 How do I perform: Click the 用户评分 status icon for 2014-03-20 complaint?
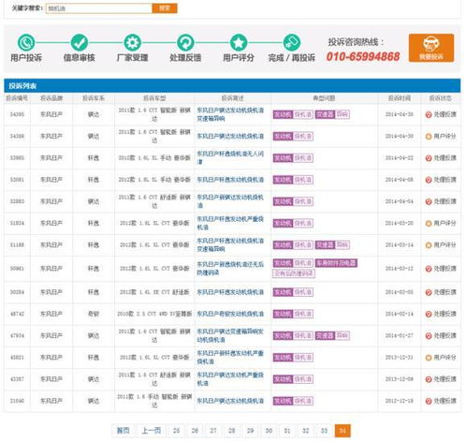coord(429,223)
